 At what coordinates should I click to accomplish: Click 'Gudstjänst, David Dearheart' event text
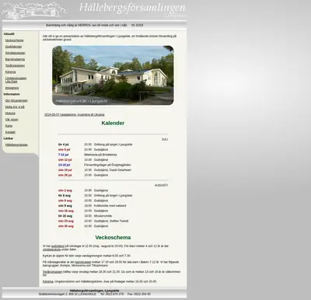tap(113, 170)
